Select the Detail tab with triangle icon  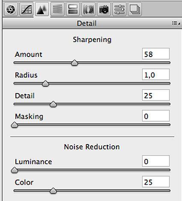tap(42, 9)
